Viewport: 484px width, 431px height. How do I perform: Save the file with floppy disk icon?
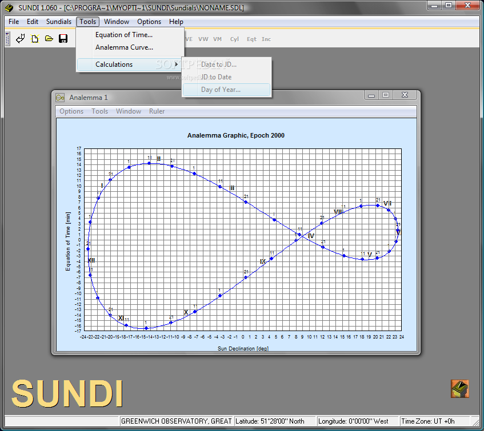[63, 39]
